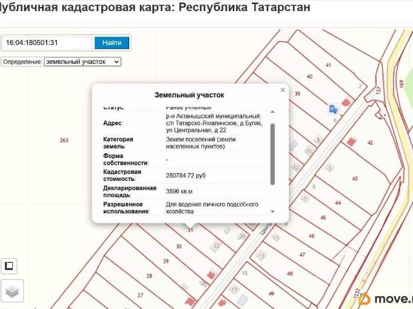Viewport: 413px width, 309px height.
Task: Click the Земельный участок popup title
Action: click(189, 95)
